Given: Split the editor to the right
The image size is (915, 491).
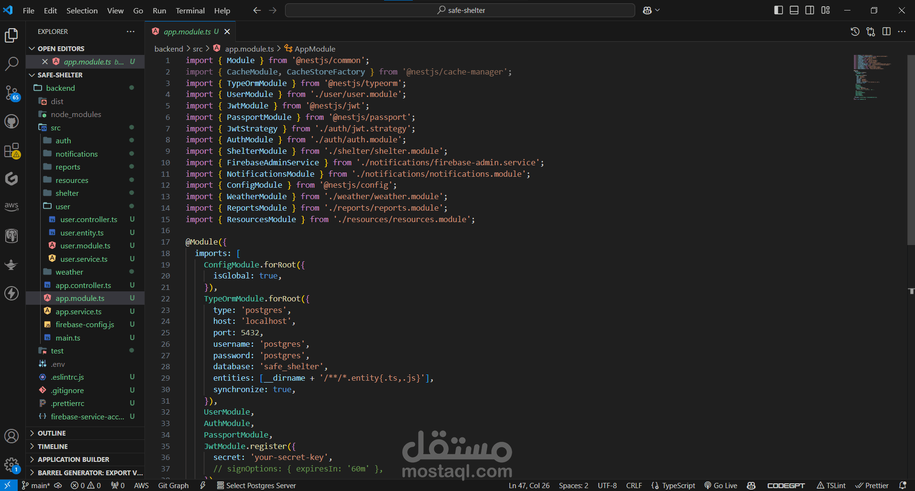Looking at the screenshot, I should tap(886, 32).
